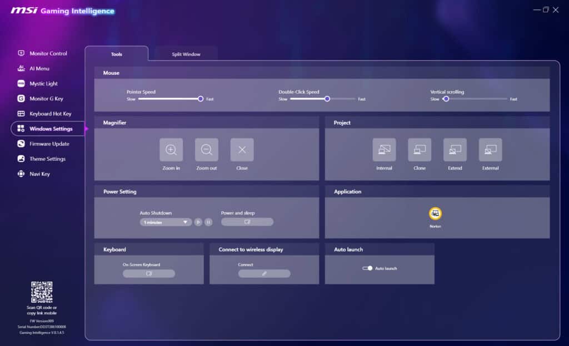Viewport: 569px width, 346px height.
Task: Open Firmware Update in the sidebar
Action: (49, 144)
